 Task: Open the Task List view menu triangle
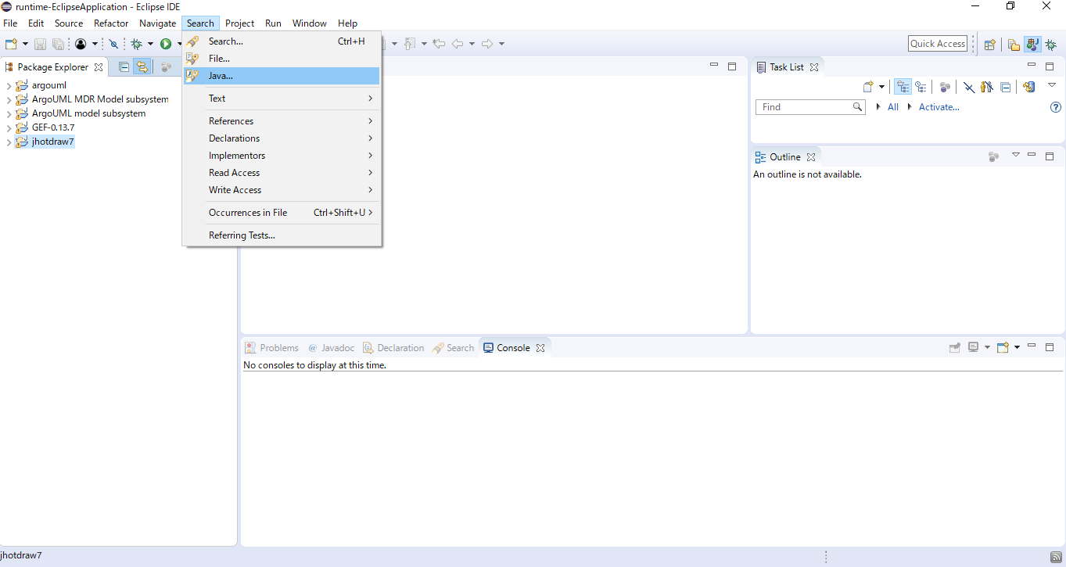pos(1053,86)
